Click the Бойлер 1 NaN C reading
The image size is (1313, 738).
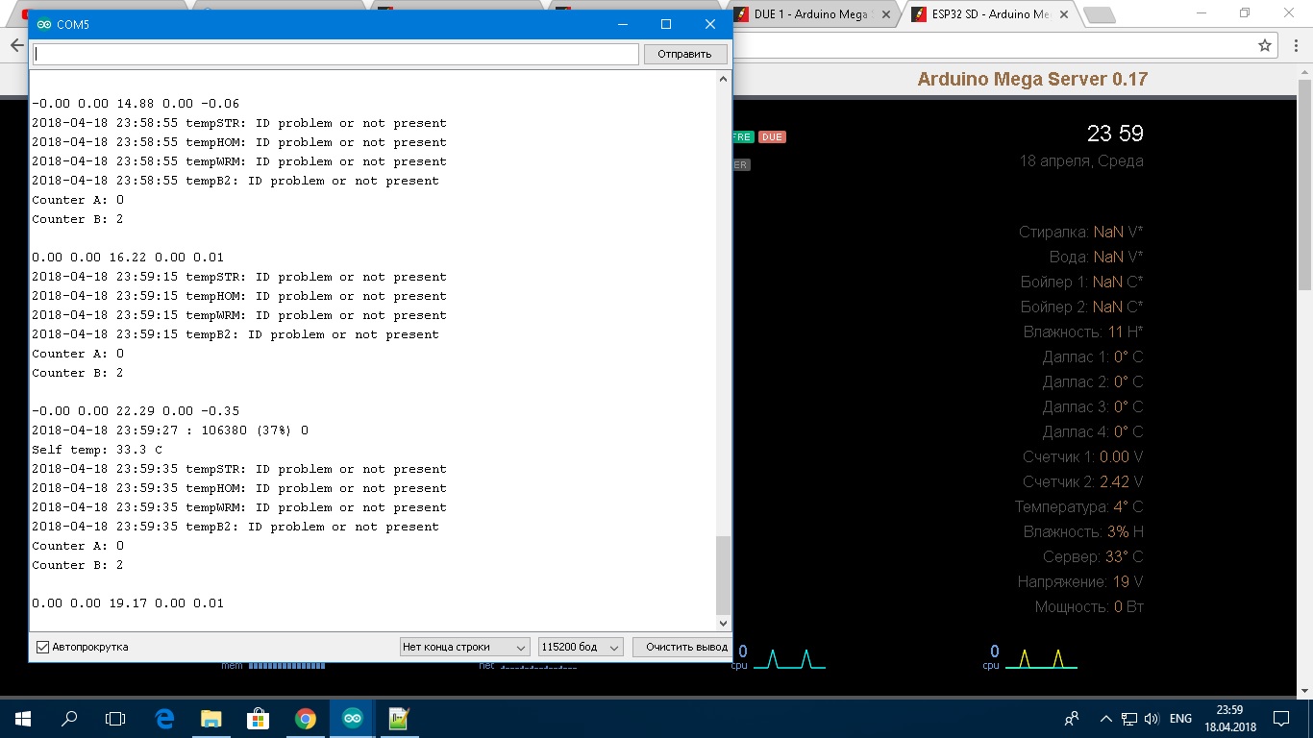click(1082, 283)
